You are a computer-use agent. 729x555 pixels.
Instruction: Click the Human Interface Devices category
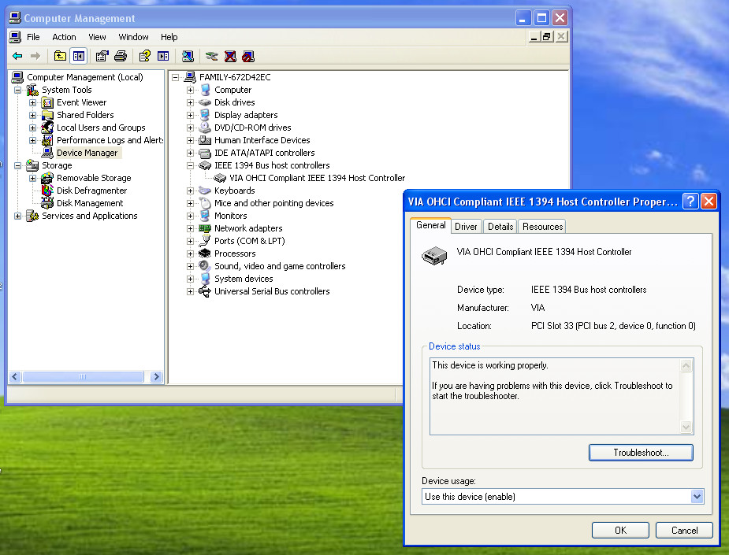tap(262, 140)
